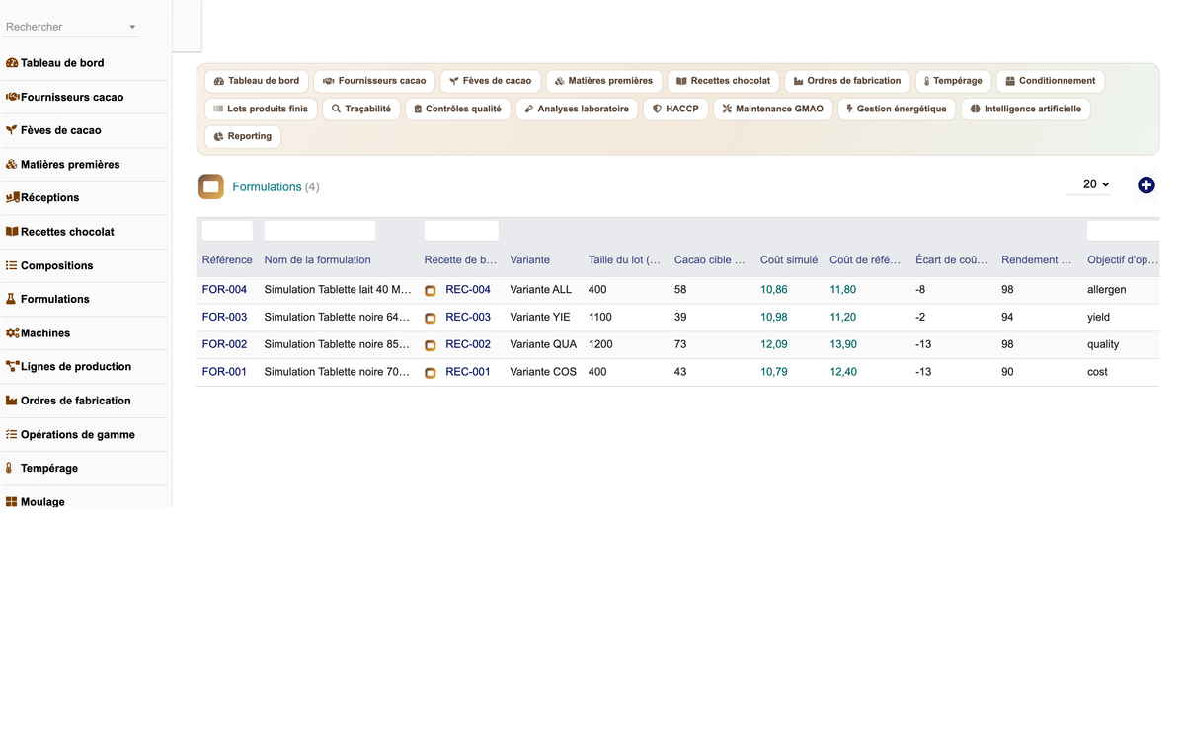
Task: Open formulation FOR-004
Action: click(x=224, y=290)
